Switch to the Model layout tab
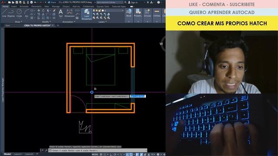 pos(7,154)
